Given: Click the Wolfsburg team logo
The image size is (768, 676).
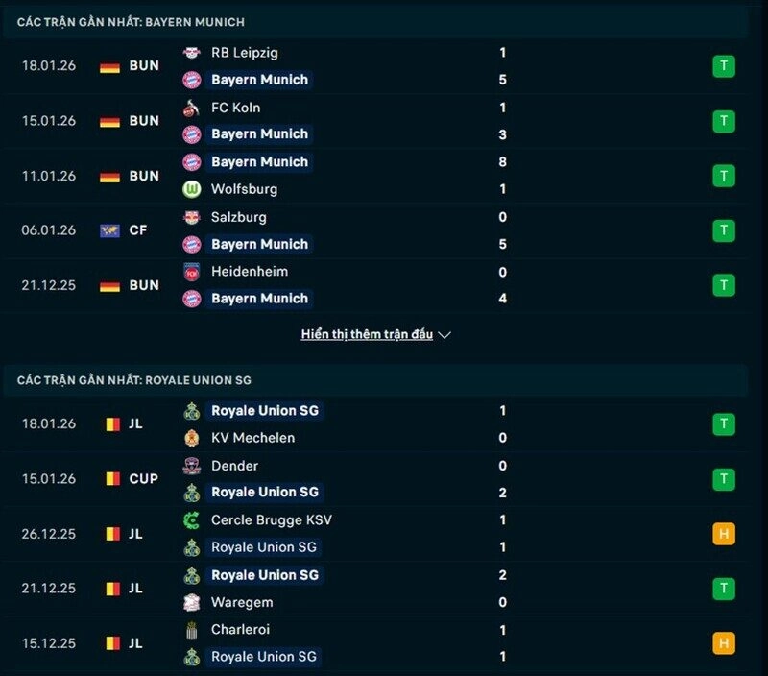Looking at the screenshot, I should [x=192, y=189].
